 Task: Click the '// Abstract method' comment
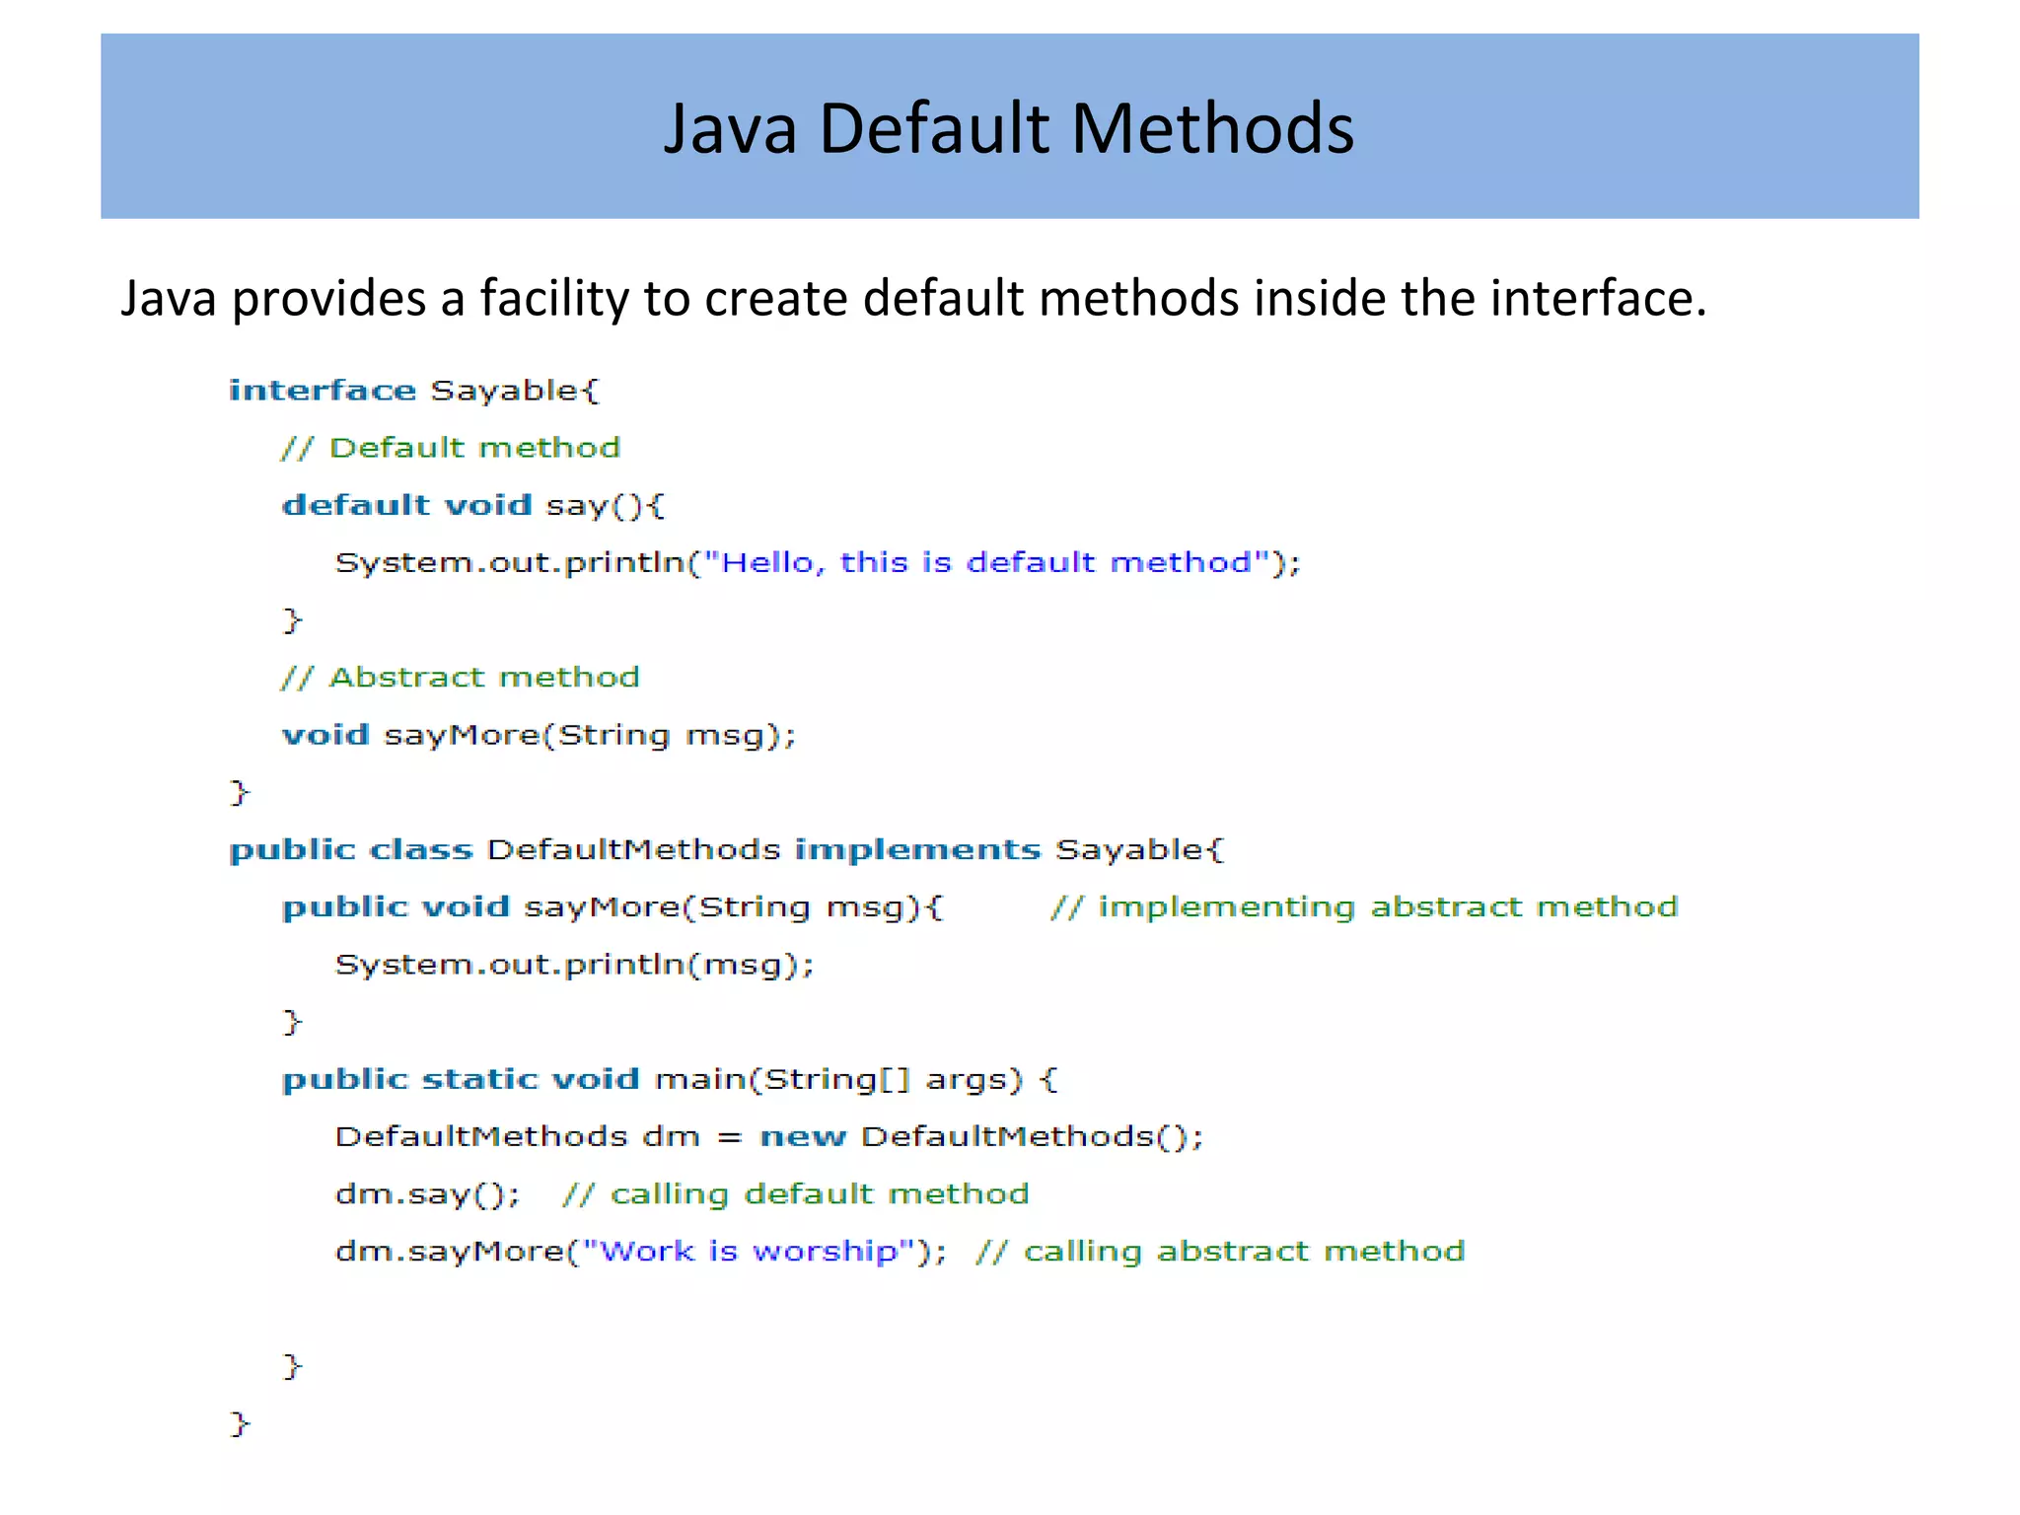pyautogui.click(x=460, y=678)
